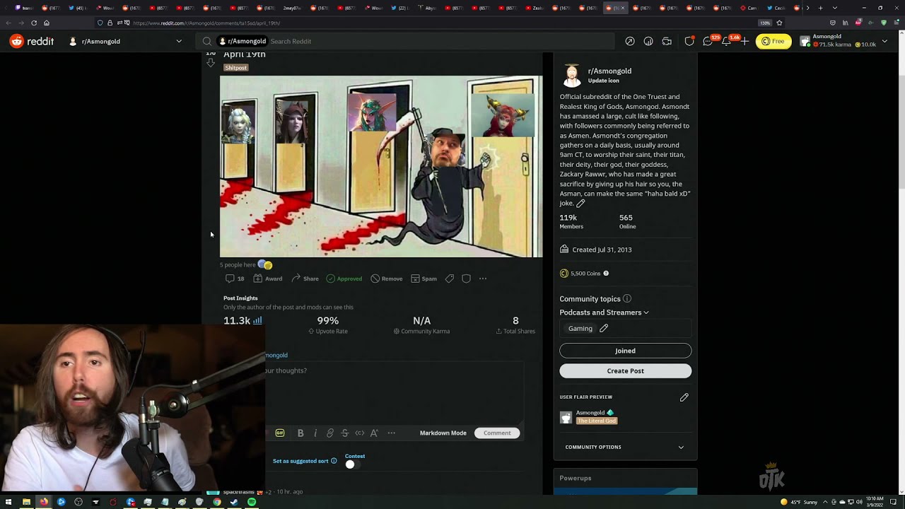Open the post more options ellipsis

483,279
